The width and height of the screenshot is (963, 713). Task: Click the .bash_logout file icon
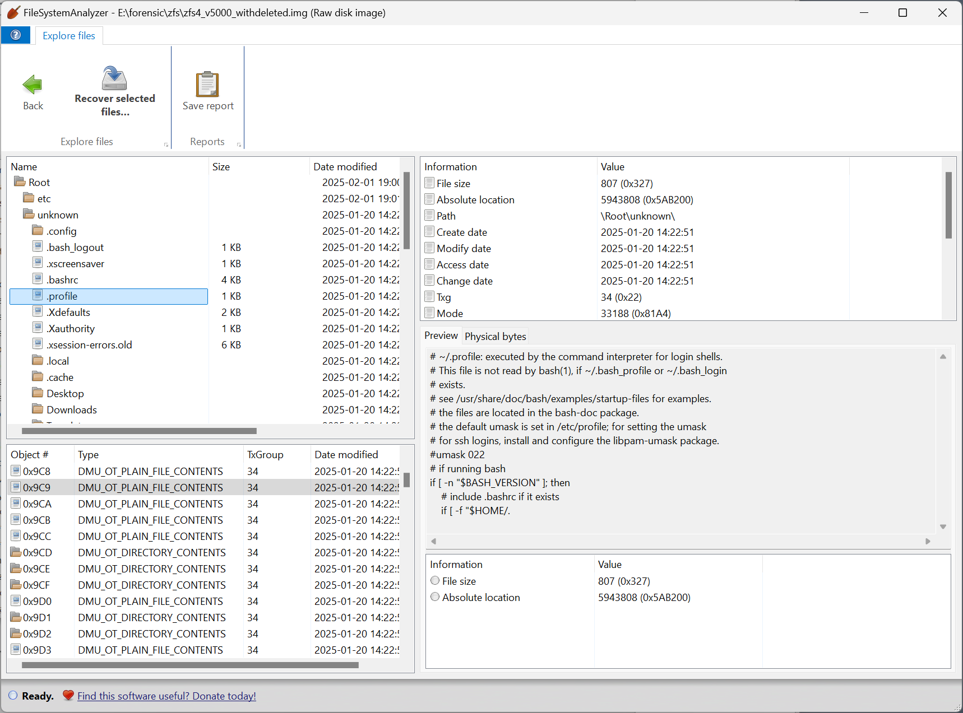[x=38, y=246]
